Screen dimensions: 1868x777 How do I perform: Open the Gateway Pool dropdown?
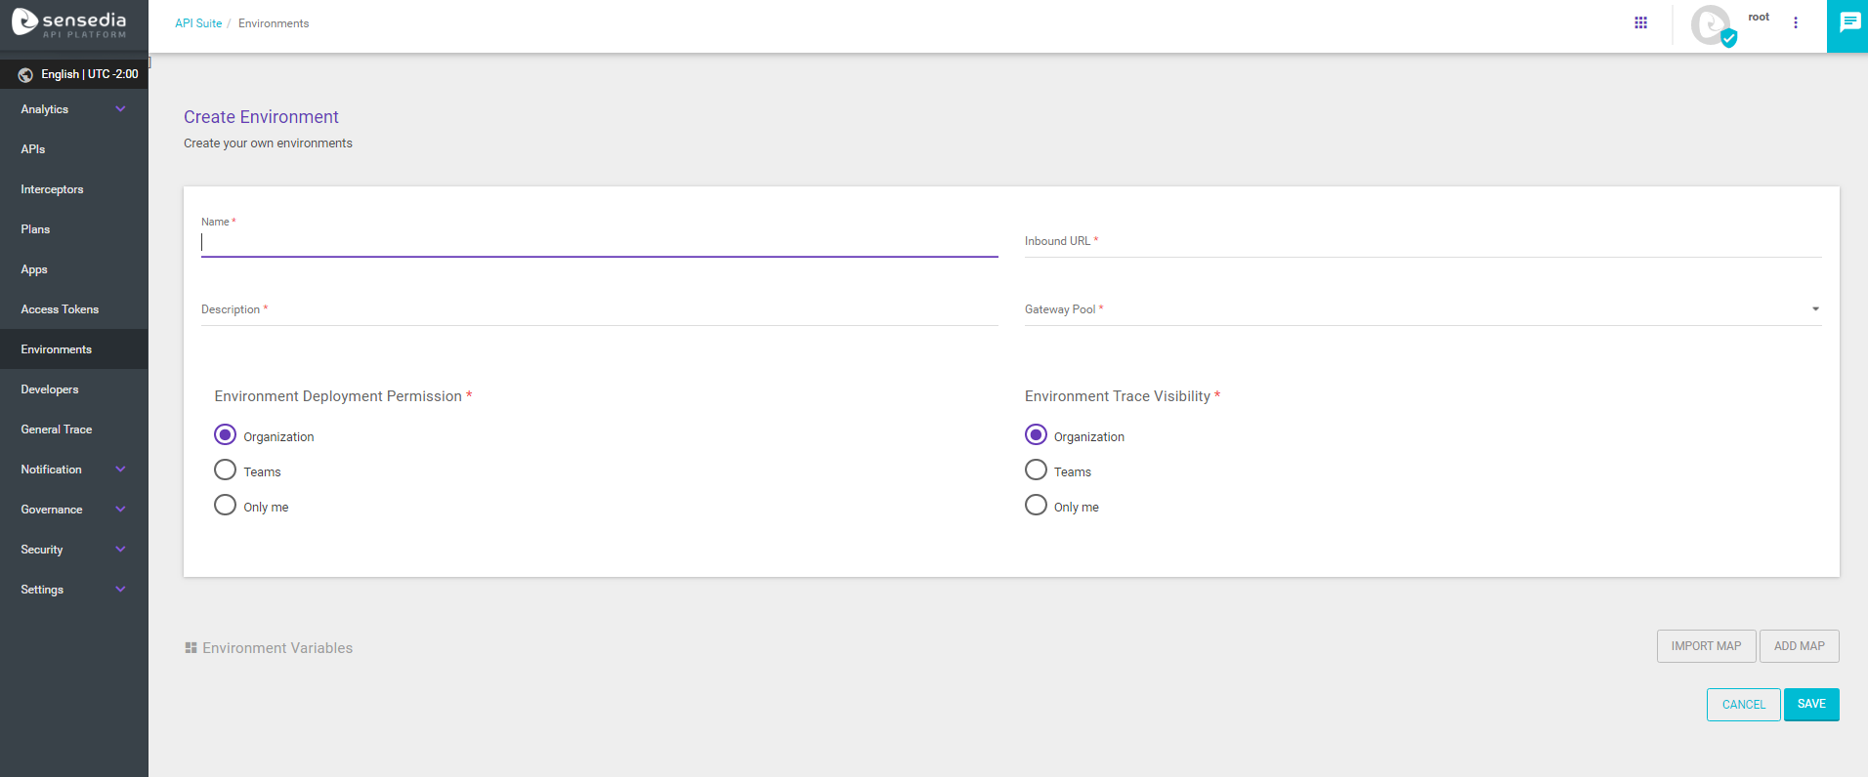(x=1422, y=309)
